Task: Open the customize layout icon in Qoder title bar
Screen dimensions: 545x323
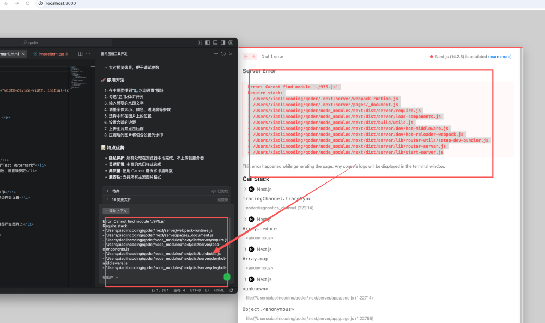Action: (x=200, y=42)
